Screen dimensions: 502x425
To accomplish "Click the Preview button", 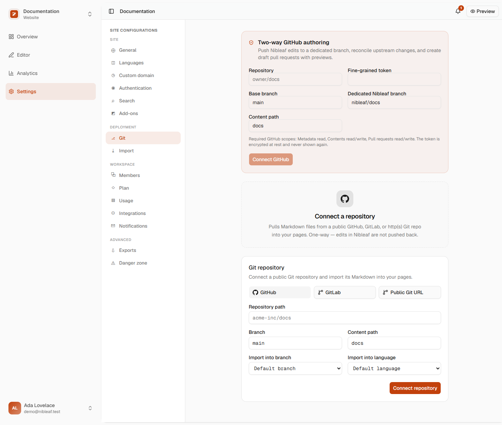I will pos(483,11).
